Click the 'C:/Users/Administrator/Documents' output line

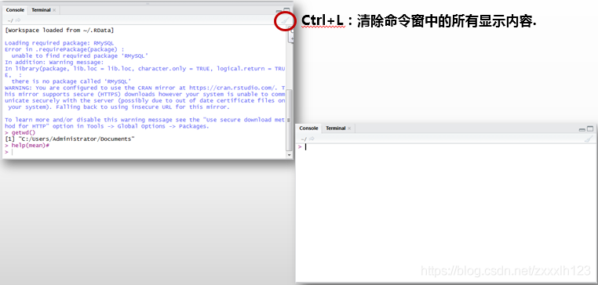point(70,139)
